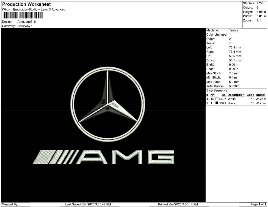Click the Total Bobbin value '56.28ft'
The width and height of the screenshot is (268, 207).
pos(234,86)
